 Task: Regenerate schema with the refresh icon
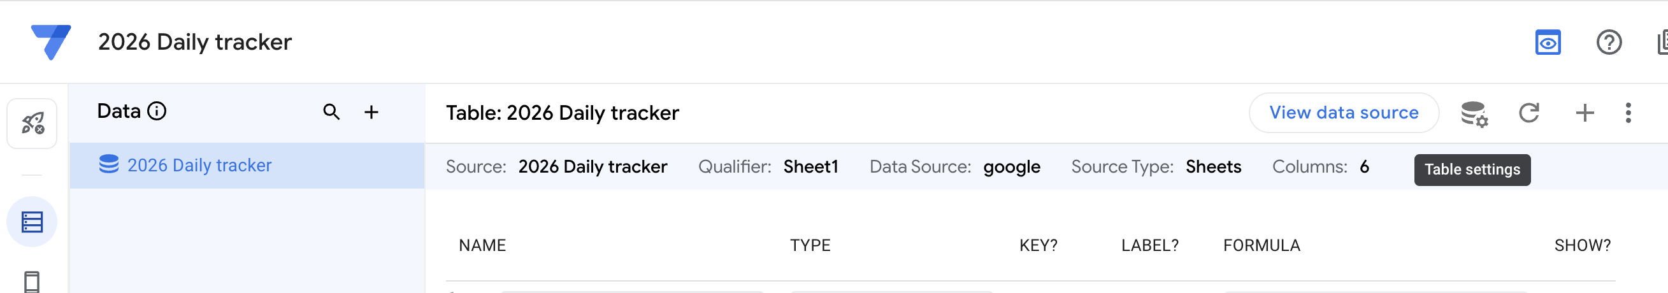[1528, 113]
